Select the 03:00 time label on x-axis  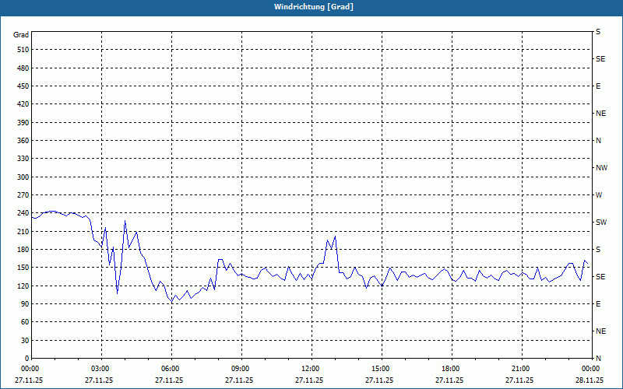tap(100, 369)
